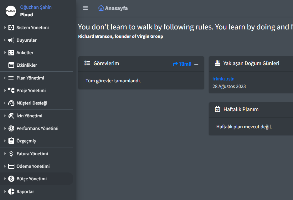The height and width of the screenshot is (200, 293).
Task: Expand Plan Yönetimi submenu arrow
Action: coord(5,78)
